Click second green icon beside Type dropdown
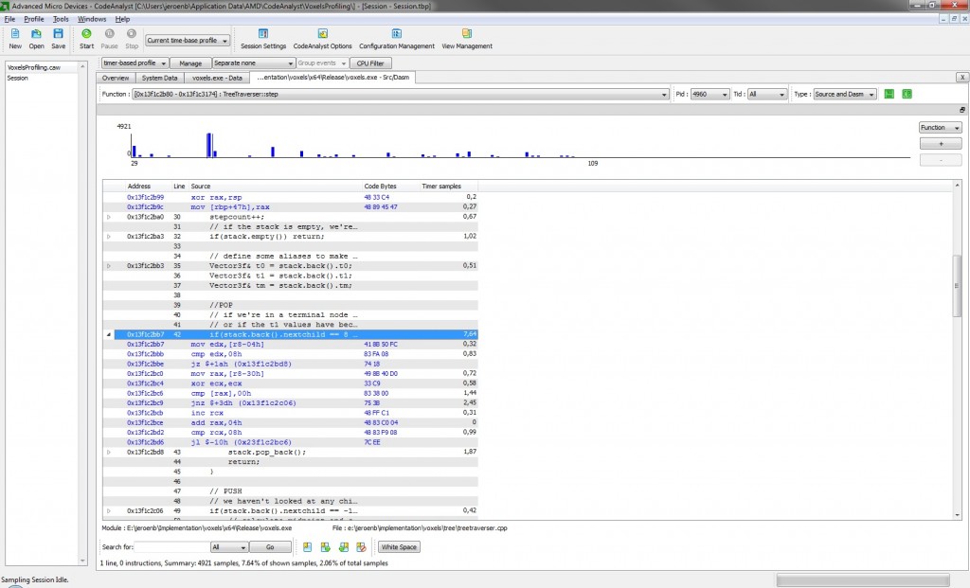The width and height of the screenshot is (970, 588). pos(907,94)
